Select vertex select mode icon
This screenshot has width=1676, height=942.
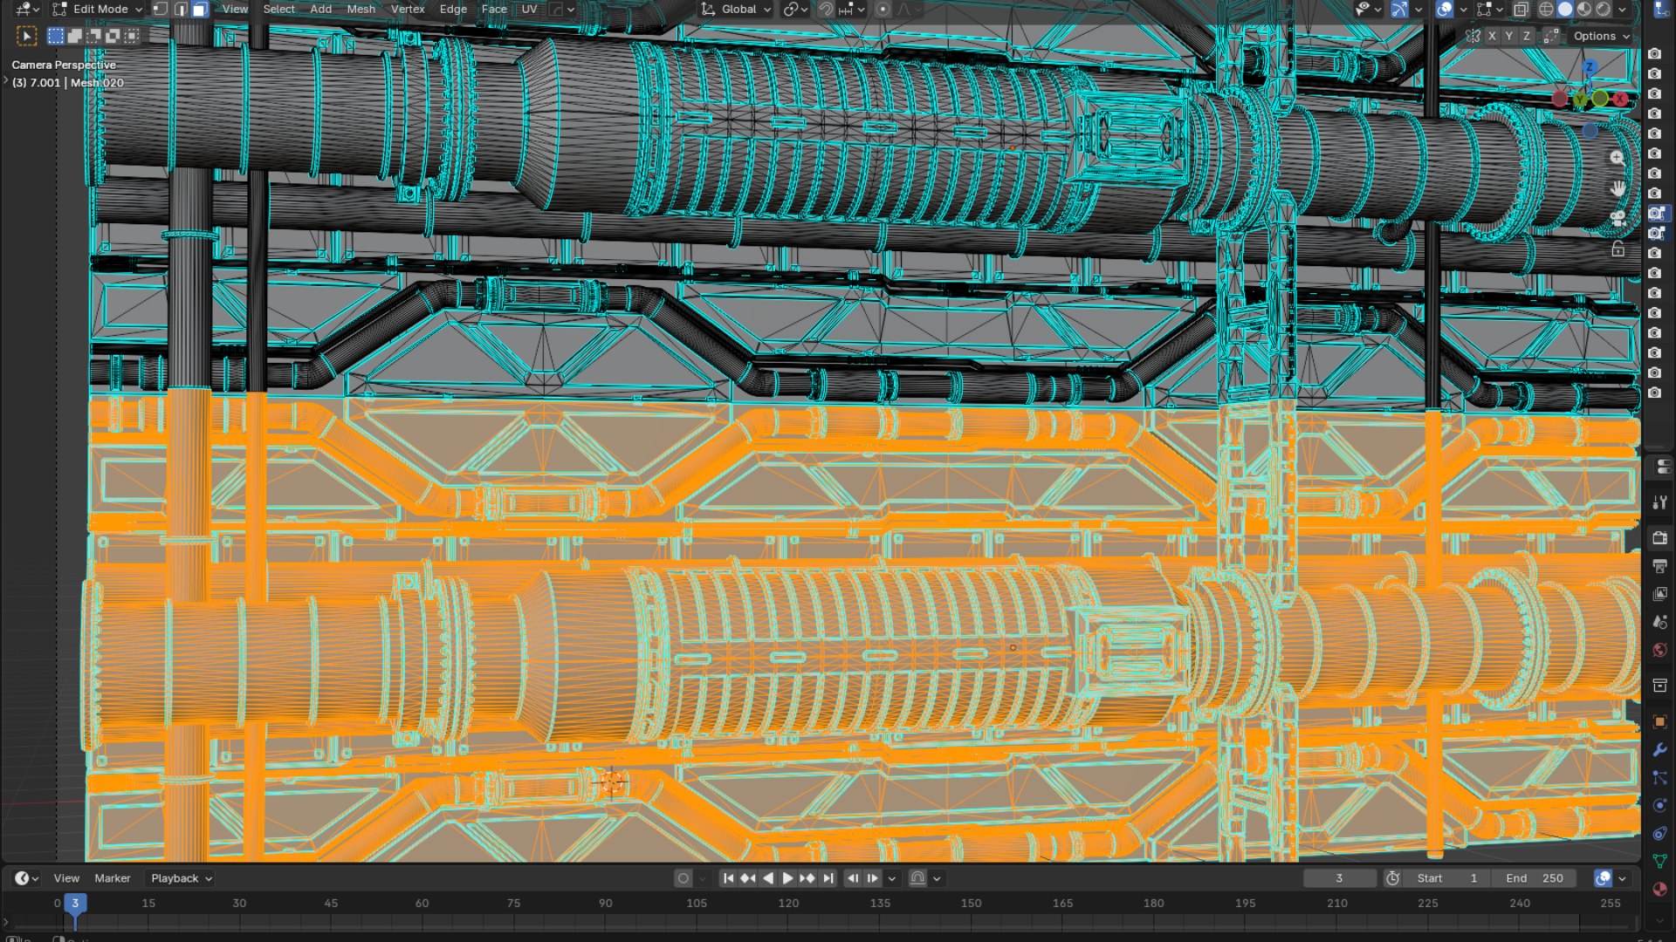[161, 10]
